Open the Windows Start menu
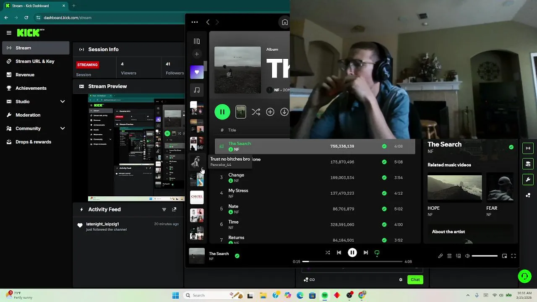 tap(175, 295)
